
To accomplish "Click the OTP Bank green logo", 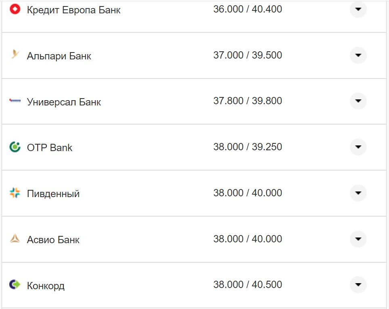I will click(x=15, y=147).
